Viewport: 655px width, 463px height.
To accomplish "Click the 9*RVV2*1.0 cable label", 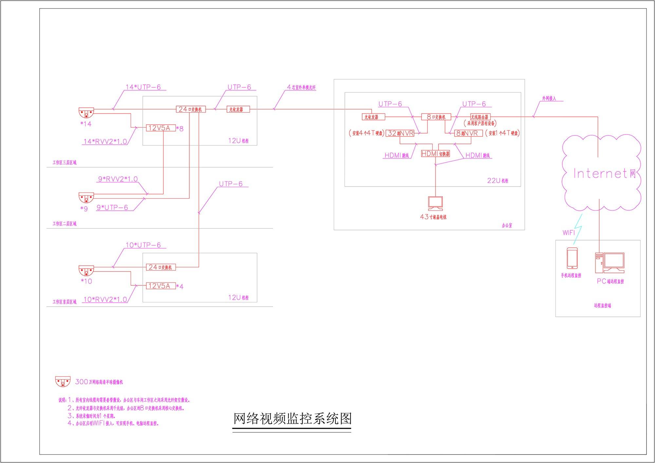I will [x=118, y=179].
